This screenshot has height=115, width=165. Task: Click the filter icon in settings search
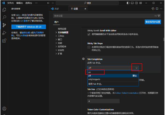(x=159, y=16)
